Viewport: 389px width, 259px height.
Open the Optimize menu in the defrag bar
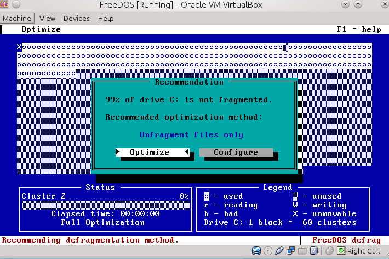[x=41, y=29]
